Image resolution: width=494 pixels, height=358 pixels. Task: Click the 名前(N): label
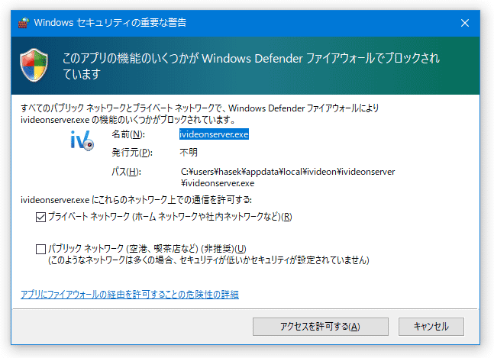[x=128, y=134]
